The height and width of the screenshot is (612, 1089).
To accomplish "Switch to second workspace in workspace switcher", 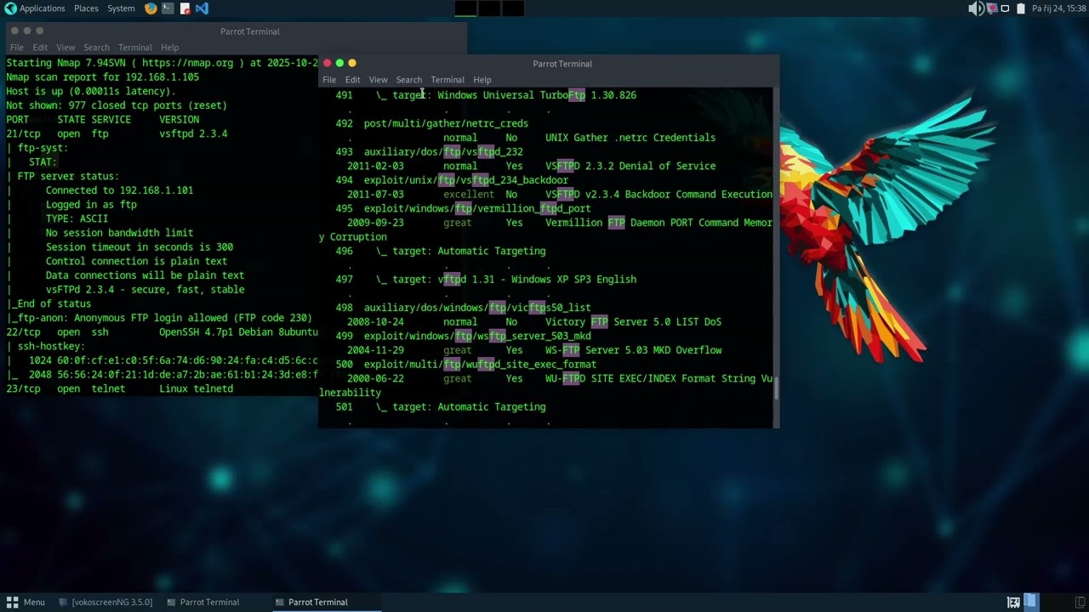I will tap(489, 8).
